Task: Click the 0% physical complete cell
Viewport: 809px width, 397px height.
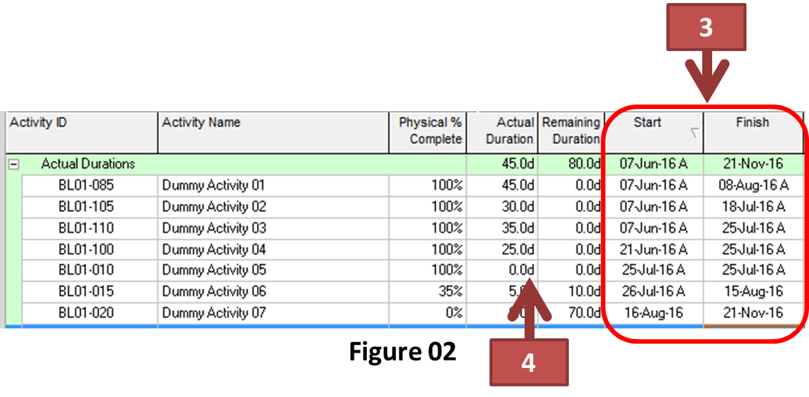Action: click(x=427, y=312)
